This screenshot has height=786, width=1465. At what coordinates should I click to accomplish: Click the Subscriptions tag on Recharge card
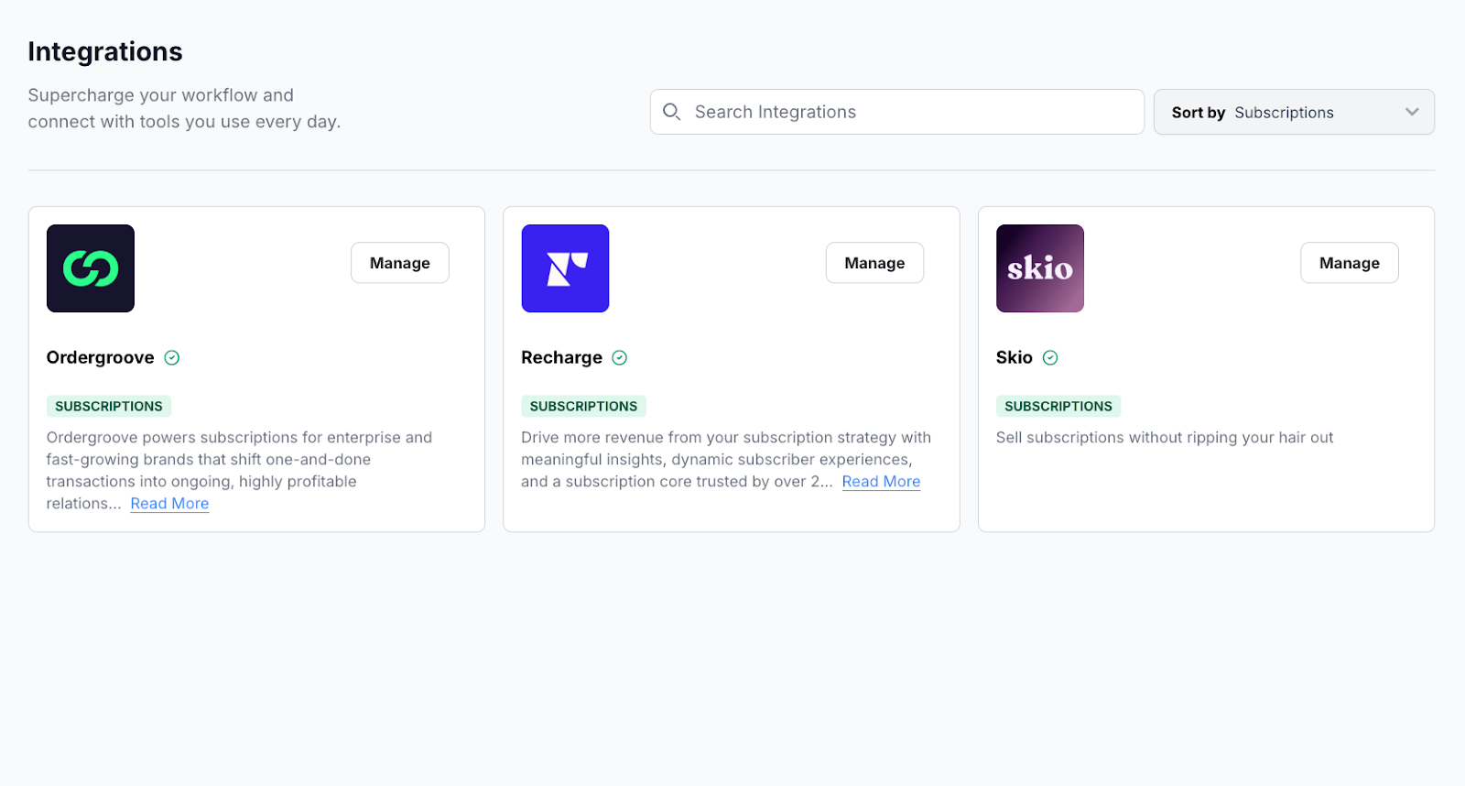tap(583, 407)
